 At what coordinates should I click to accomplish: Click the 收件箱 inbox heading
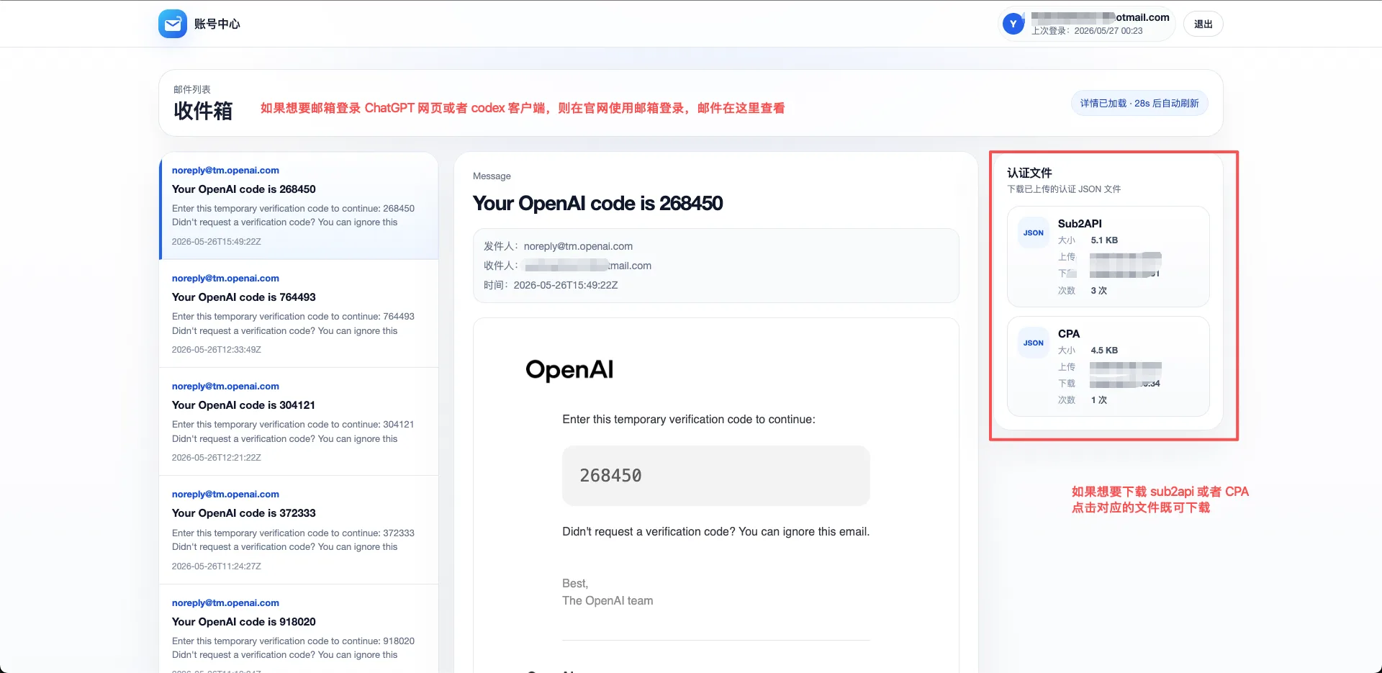[203, 111]
